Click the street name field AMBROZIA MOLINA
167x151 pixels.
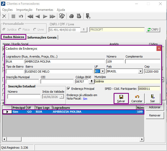65,62
